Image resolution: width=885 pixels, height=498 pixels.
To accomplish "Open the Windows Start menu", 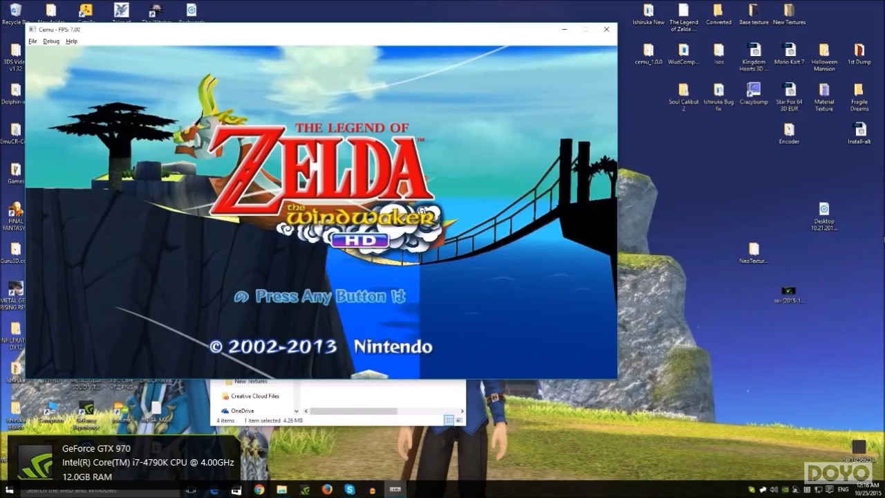I will [x=10, y=489].
